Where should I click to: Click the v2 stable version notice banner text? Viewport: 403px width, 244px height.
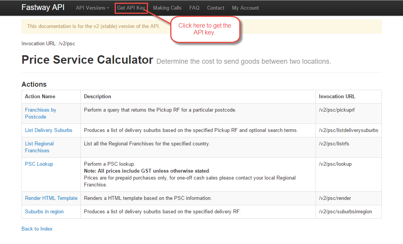click(x=94, y=26)
